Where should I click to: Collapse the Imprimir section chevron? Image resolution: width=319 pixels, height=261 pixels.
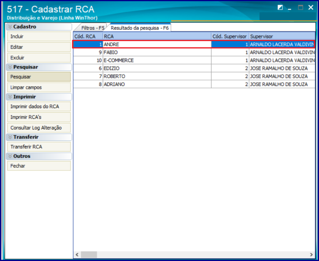pyautogui.click(x=10, y=97)
